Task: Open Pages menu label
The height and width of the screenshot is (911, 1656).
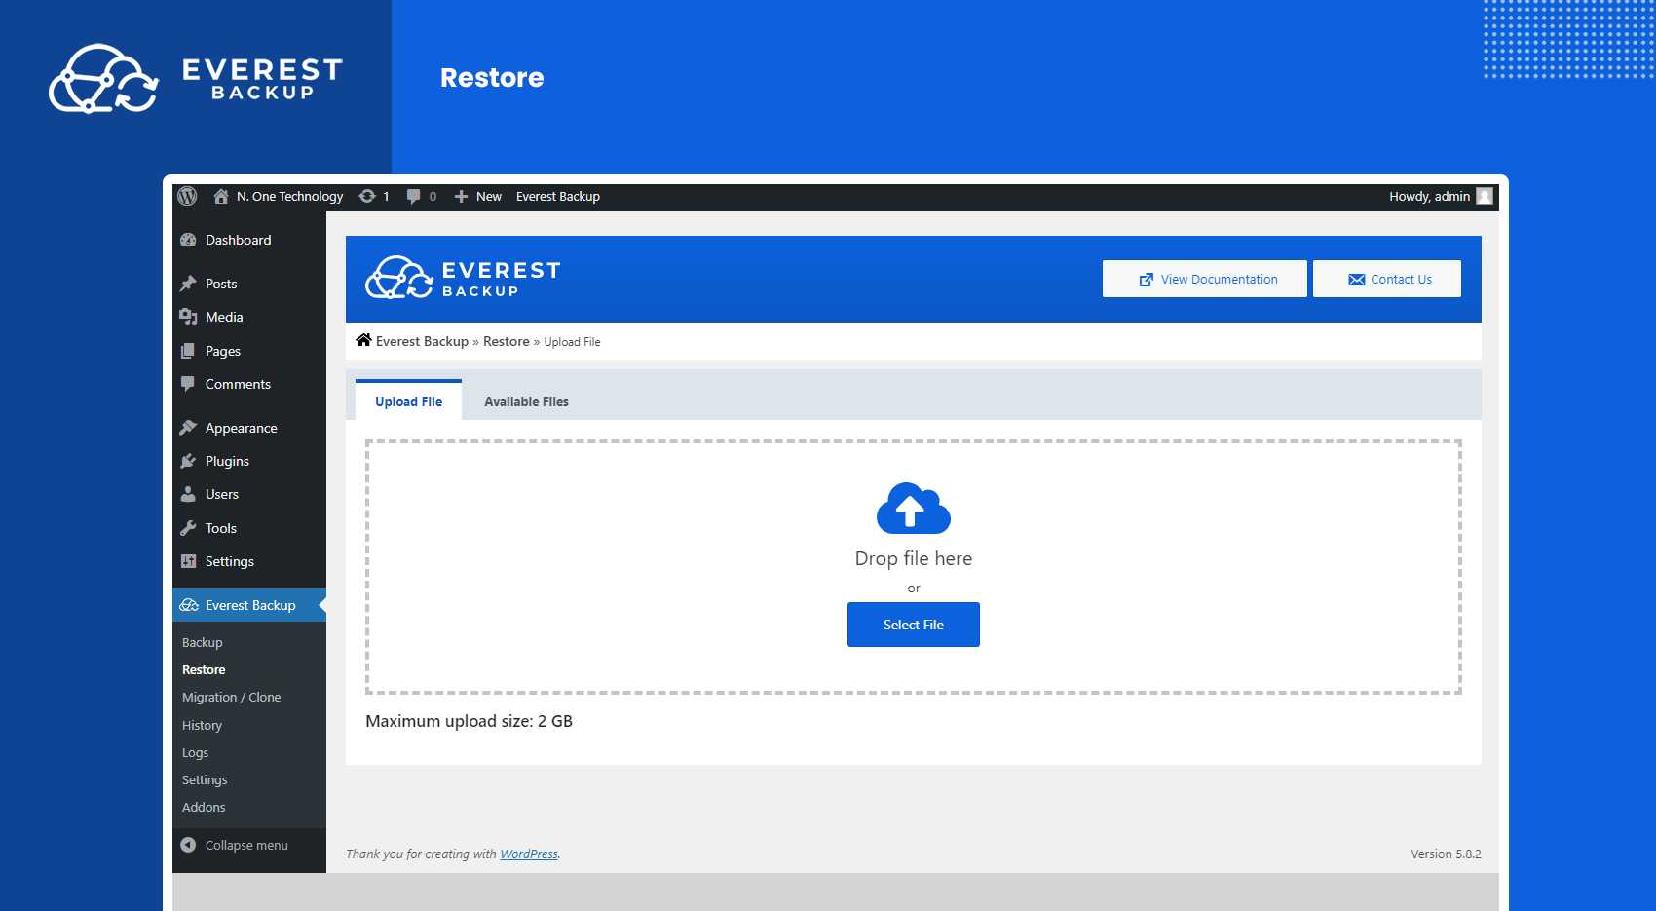Action: 223,351
